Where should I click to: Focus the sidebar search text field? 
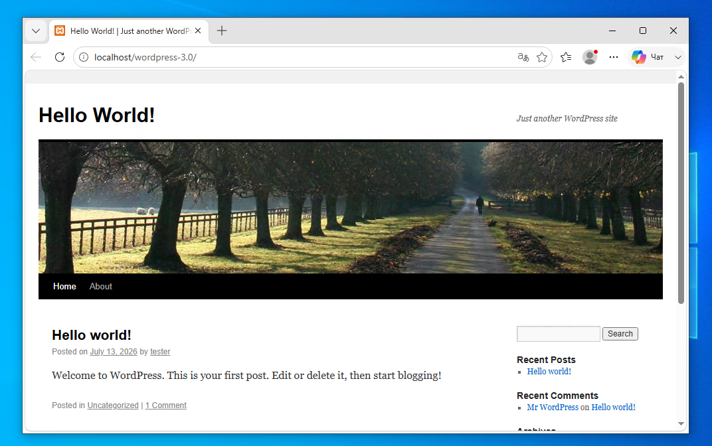(x=559, y=334)
